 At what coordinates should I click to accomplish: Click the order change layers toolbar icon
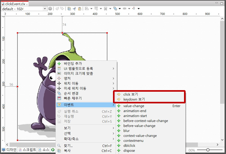(x=115, y=9)
